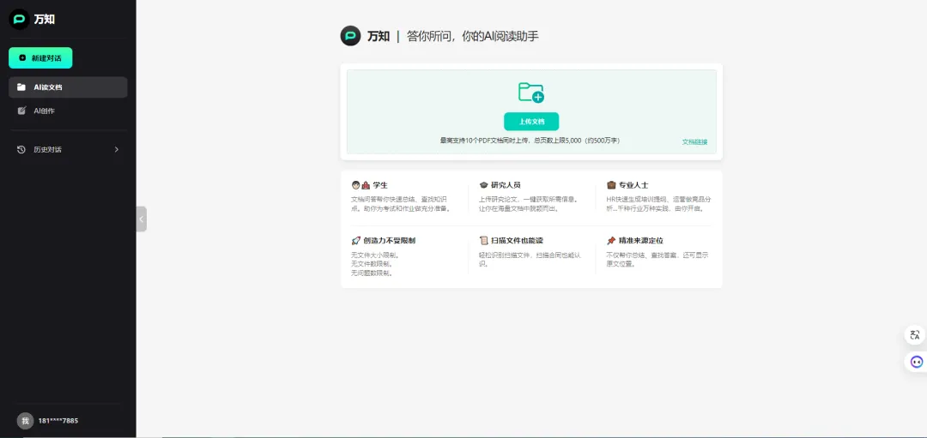This screenshot has width=927, height=438.
Task: Click the translate floating icon
Action: click(915, 335)
